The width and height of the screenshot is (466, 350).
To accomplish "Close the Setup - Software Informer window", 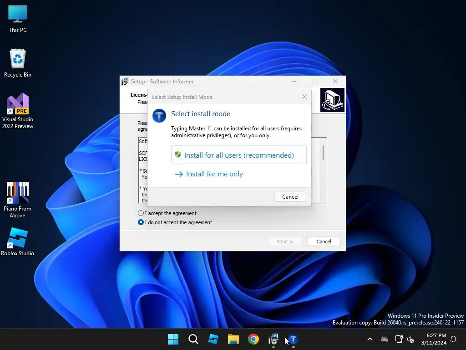I will pos(335,81).
